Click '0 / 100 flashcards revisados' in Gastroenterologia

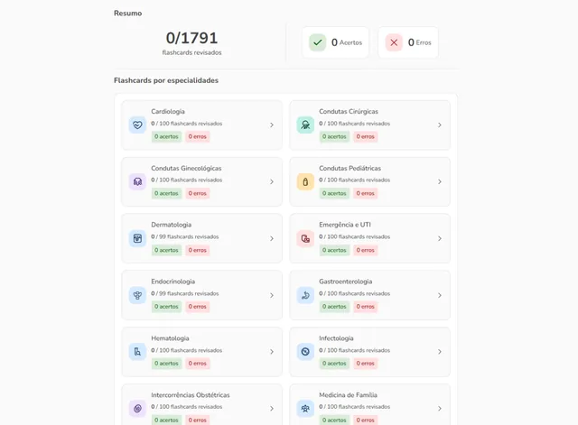coord(354,293)
